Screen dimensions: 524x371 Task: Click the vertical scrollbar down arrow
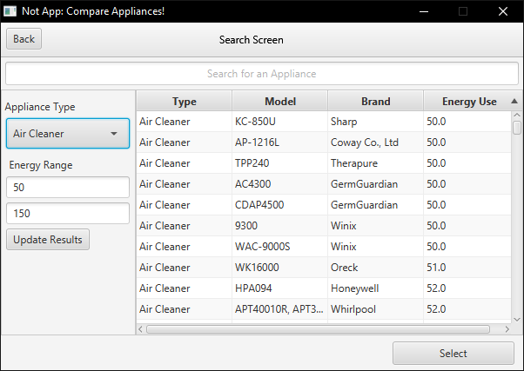click(x=517, y=319)
